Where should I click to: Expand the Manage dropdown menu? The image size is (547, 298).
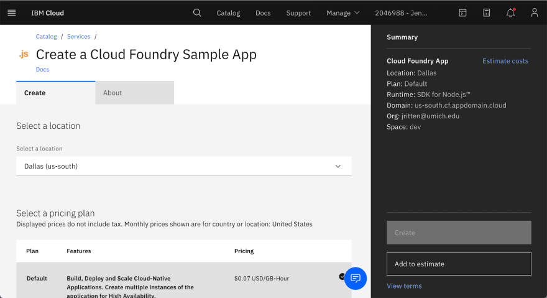coord(343,13)
